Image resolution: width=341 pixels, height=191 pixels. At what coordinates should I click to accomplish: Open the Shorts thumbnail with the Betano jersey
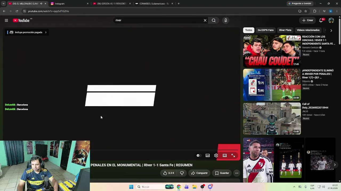coord(258,160)
